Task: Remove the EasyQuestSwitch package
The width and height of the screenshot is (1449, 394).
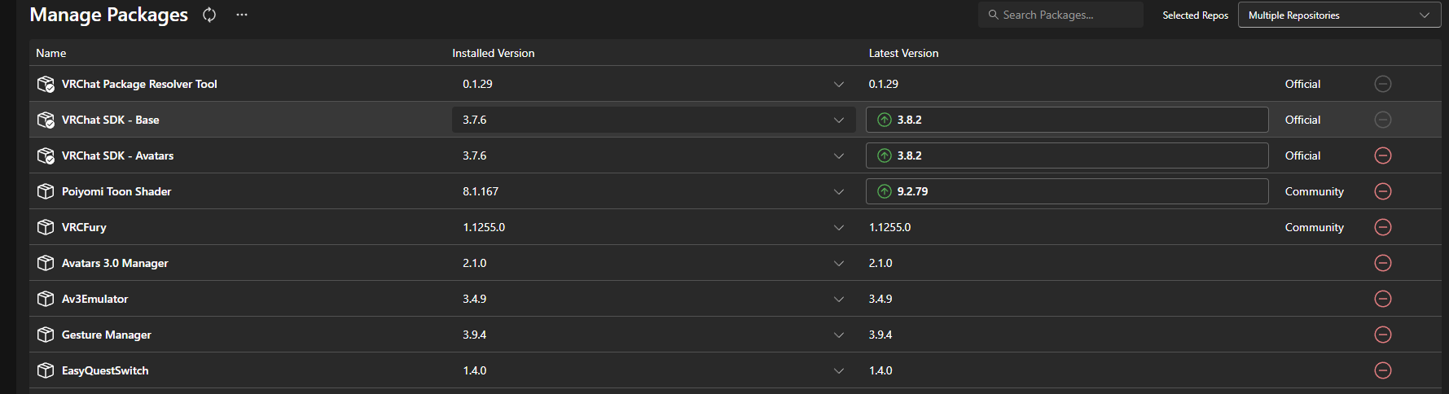Action: click(x=1382, y=370)
